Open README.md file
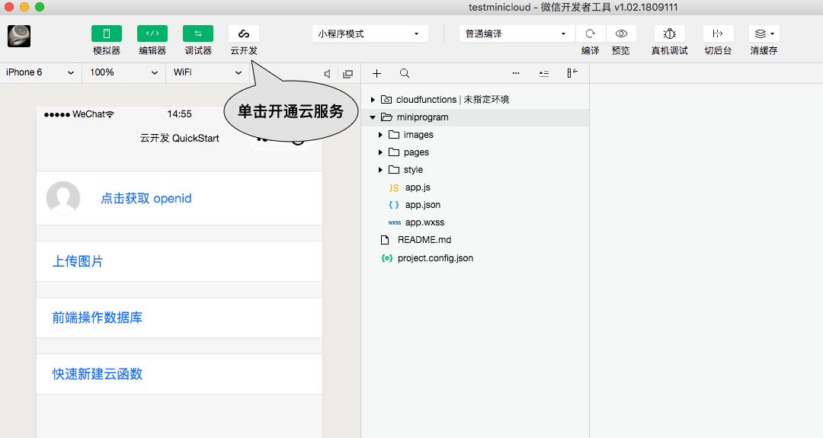Screen dimensions: 823x438 tap(424, 240)
